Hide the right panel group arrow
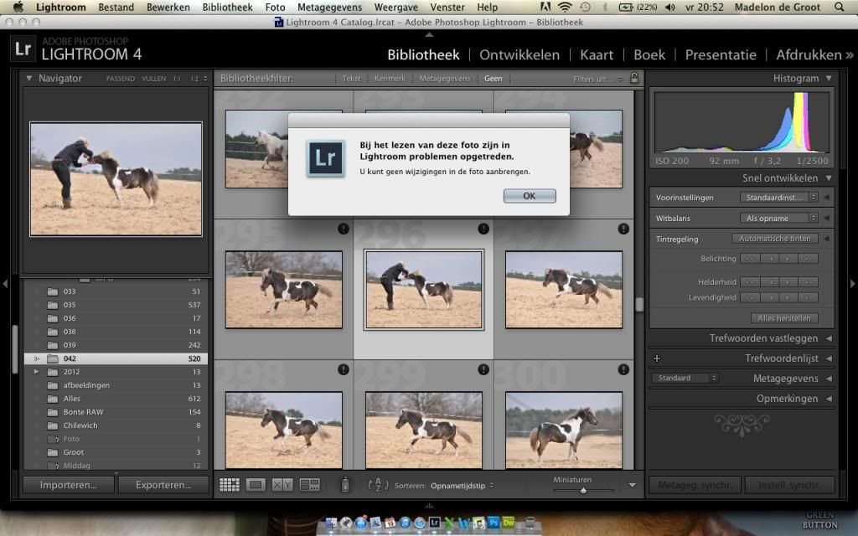 (x=852, y=283)
